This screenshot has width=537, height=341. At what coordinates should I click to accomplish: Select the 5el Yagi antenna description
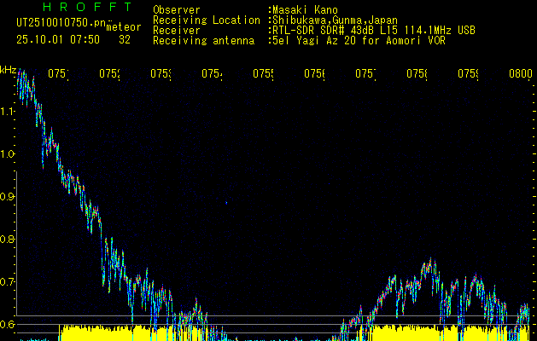[359, 40]
